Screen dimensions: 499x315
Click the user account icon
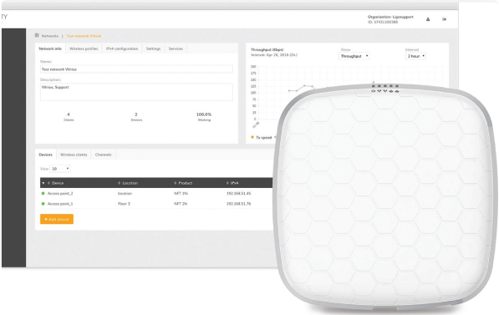coord(428,19)
